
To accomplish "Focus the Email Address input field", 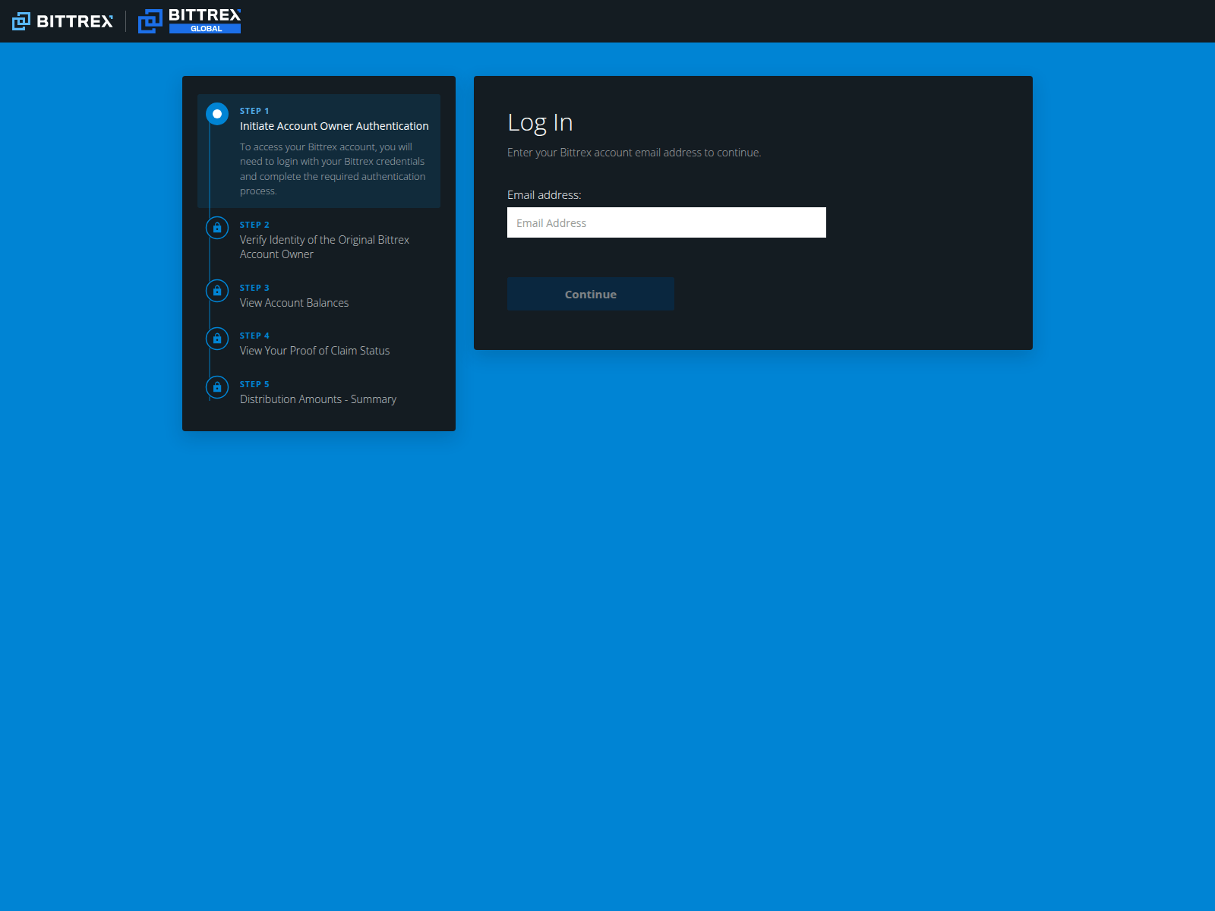I will click(x=667, y=222).
